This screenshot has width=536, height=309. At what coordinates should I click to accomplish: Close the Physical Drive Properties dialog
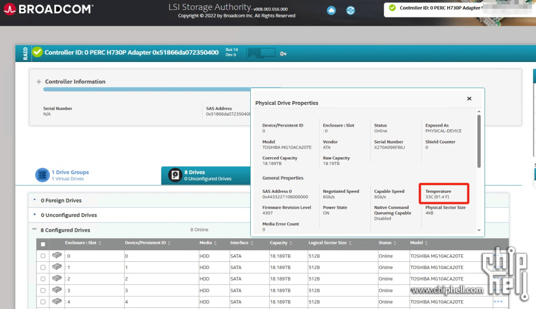coord(469,99)
